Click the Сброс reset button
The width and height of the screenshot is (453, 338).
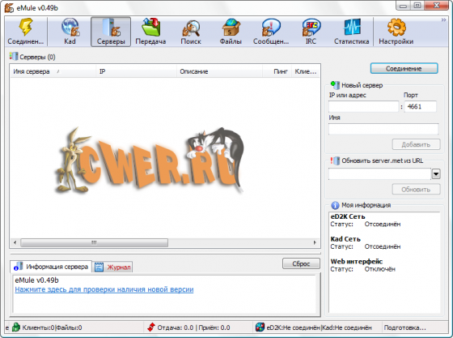301,263
